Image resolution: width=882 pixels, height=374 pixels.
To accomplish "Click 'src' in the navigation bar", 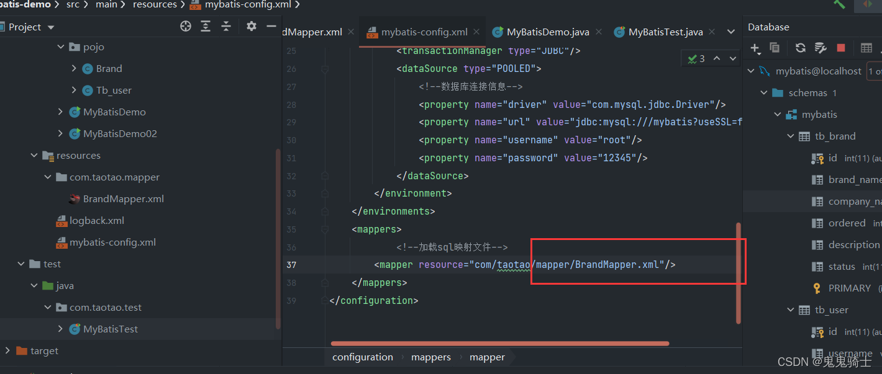I will (73, 4).
